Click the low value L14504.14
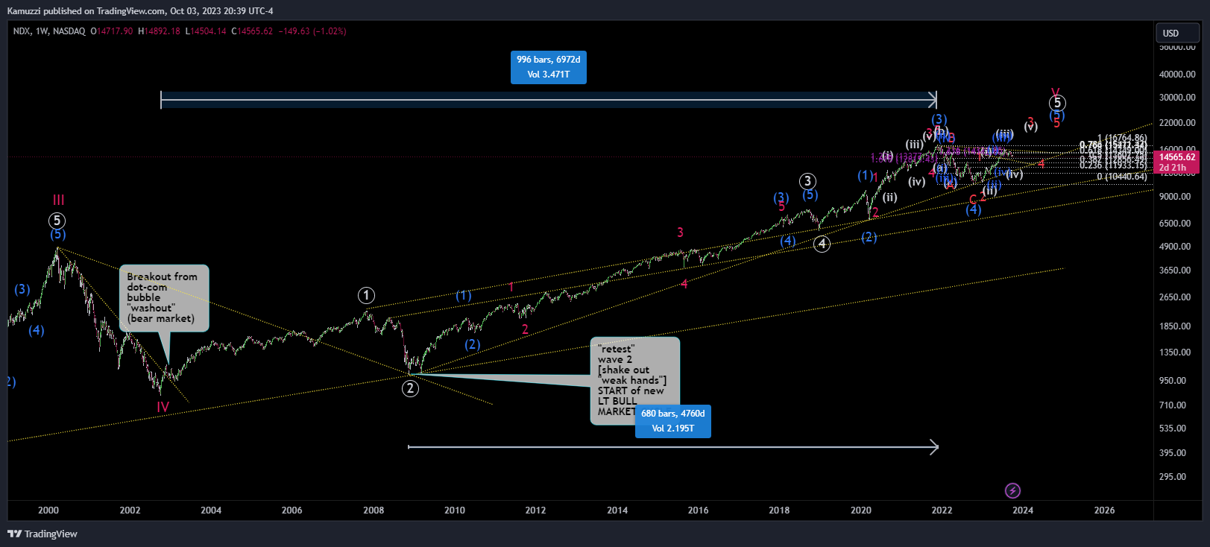This screenshot has width=1210, height=547. (206, 31)
